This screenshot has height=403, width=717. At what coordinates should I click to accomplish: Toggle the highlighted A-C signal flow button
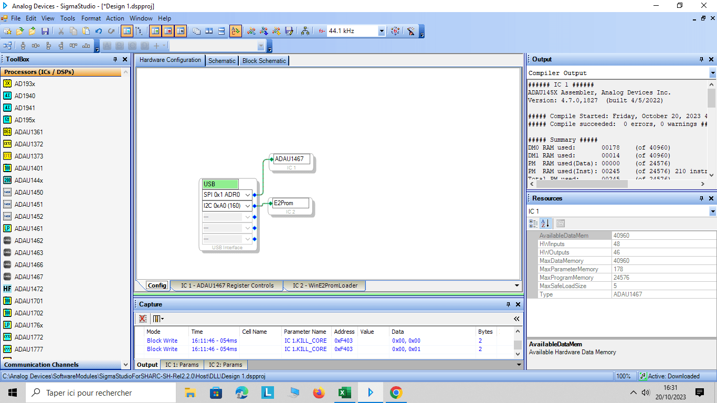click(x=236, y=31)
